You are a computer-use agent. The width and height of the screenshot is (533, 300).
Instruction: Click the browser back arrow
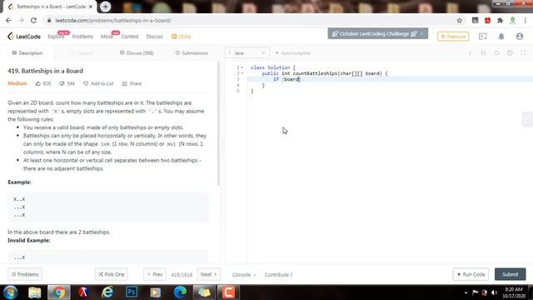tap(8, 20)
